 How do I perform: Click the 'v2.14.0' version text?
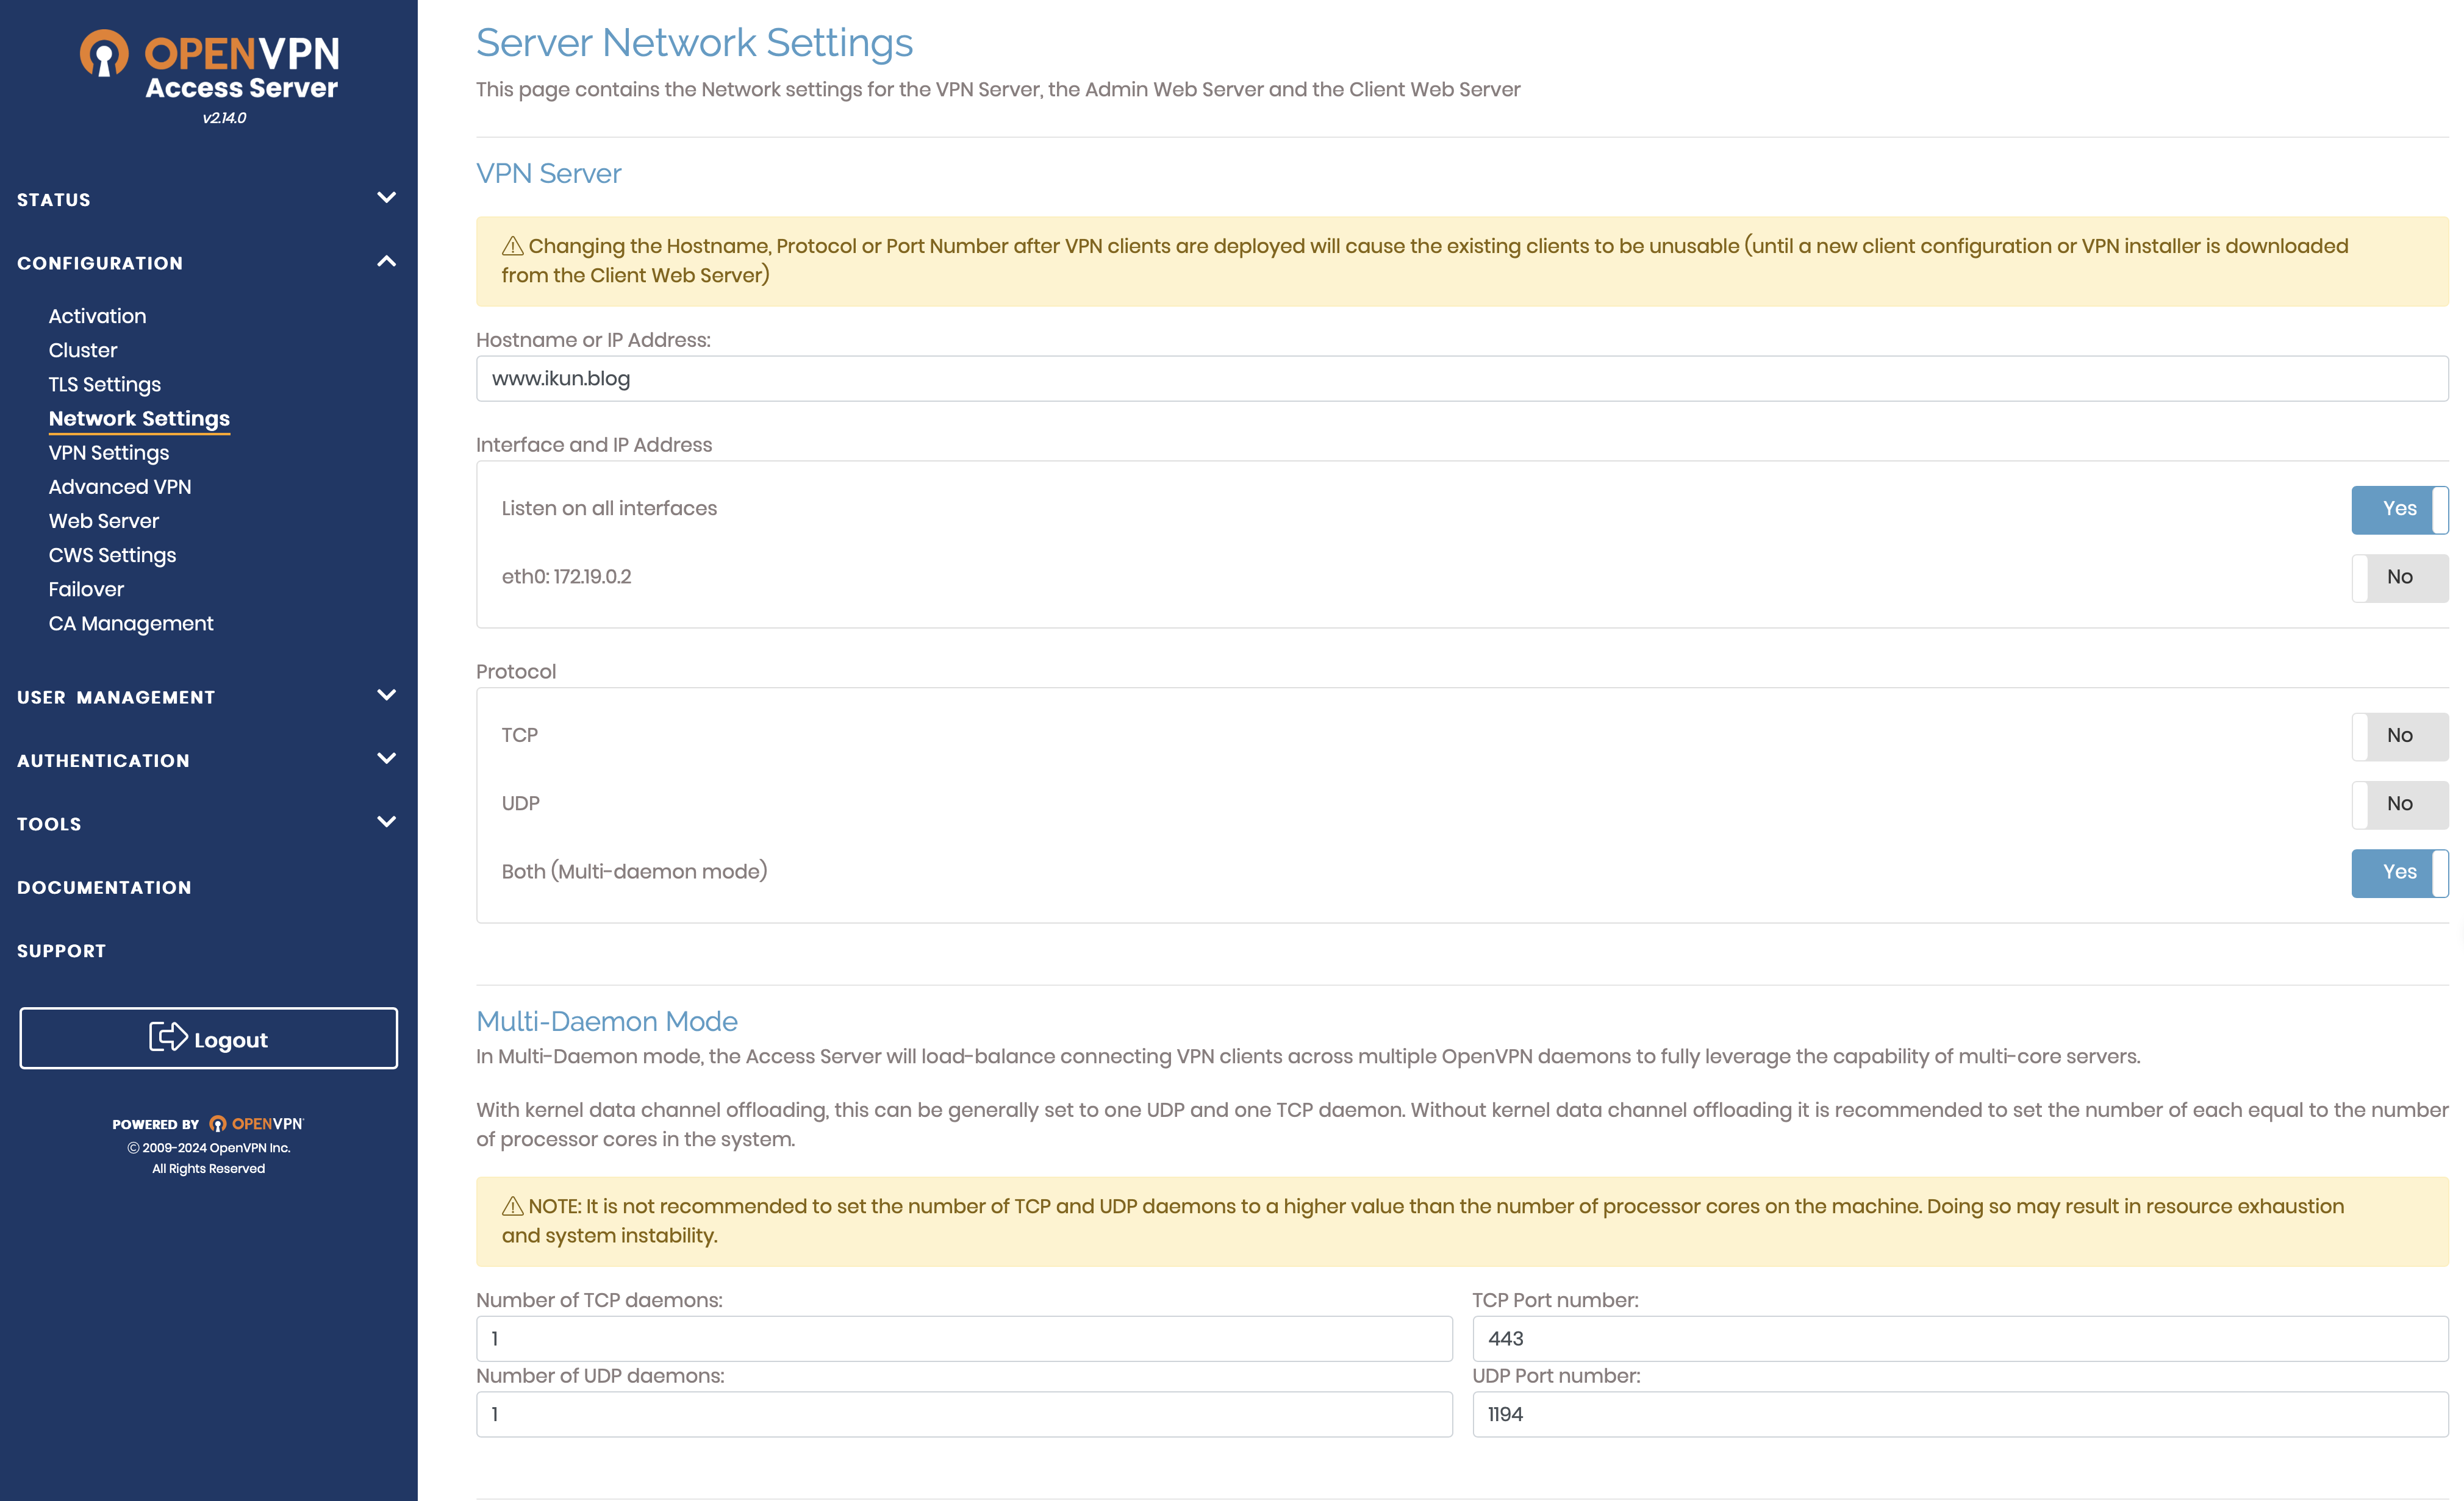click(224, 118)
